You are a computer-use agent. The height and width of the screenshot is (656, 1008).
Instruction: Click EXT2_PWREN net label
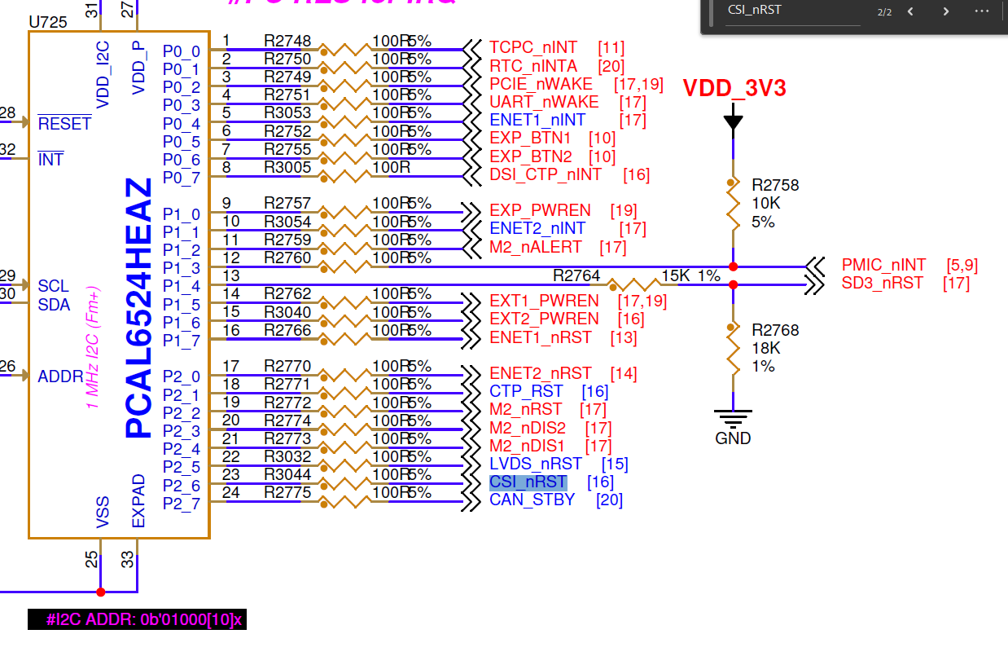pyautogui.click(x=544, y=319)
